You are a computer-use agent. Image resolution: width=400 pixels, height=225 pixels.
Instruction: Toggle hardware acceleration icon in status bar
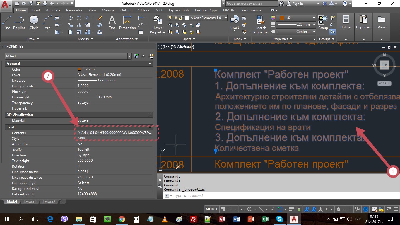tap(366, 209)
